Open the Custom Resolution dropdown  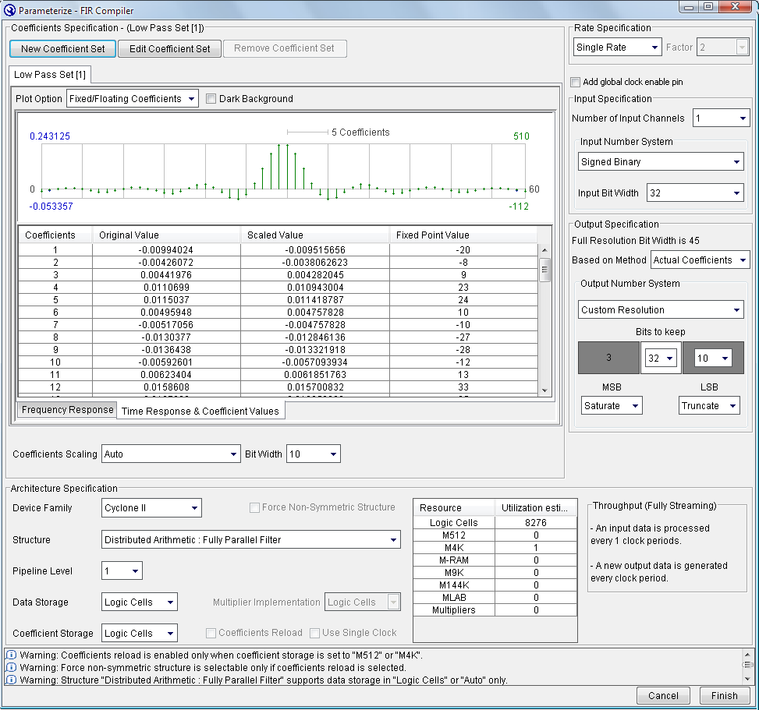[x=661, y=310]
